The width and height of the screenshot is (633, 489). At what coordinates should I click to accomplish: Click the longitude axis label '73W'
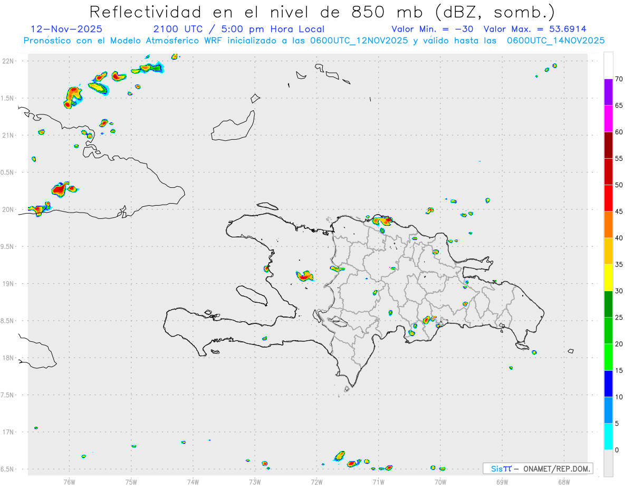click(x=255, y=482)
